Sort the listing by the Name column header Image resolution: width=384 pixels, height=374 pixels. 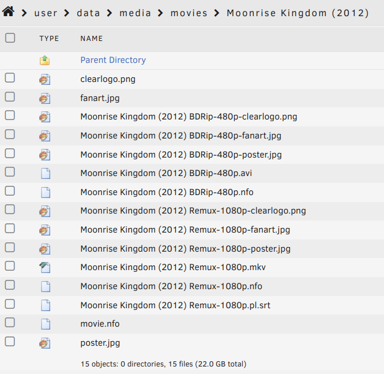tap(92, 39)
